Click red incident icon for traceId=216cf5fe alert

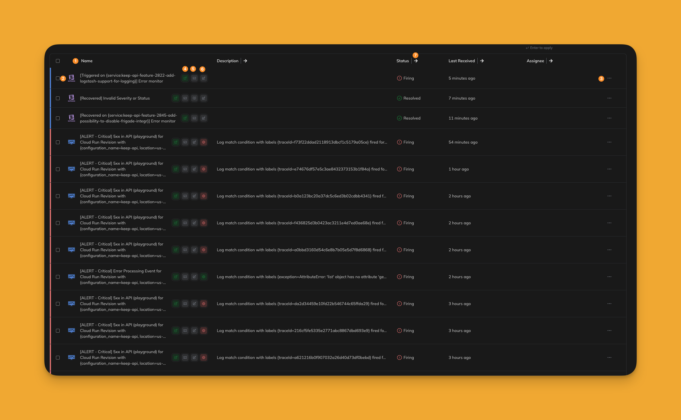(203, 331)
